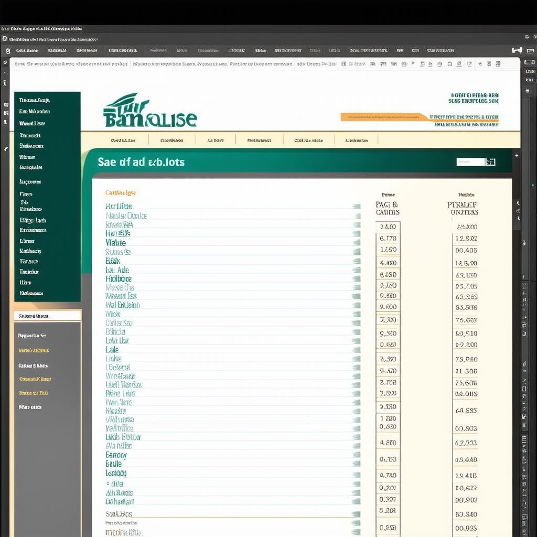Click the app icon at the second title row's left
The width and height of the screenshot is (537, 537).
click(5, 39)
